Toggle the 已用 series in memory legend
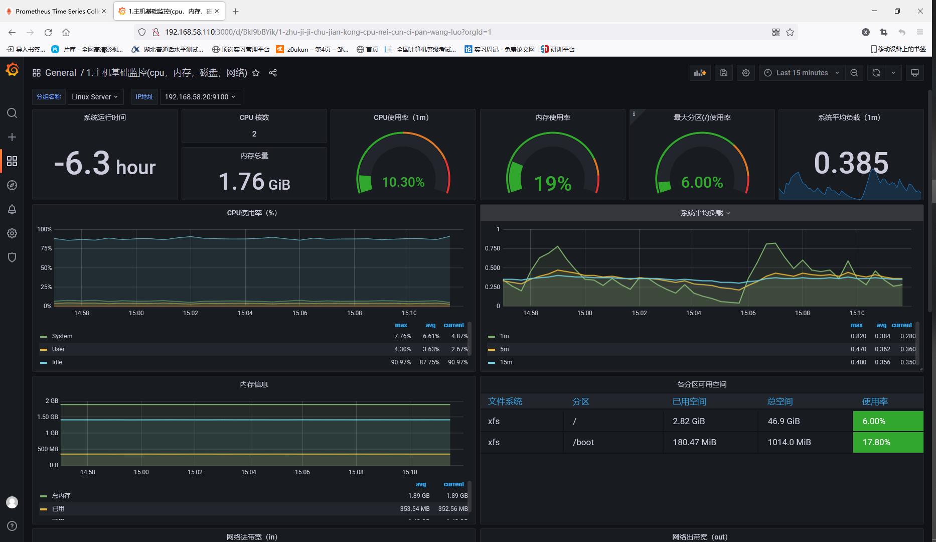The height and width of the screenshot is (542, 936). (x=58, y=509)
